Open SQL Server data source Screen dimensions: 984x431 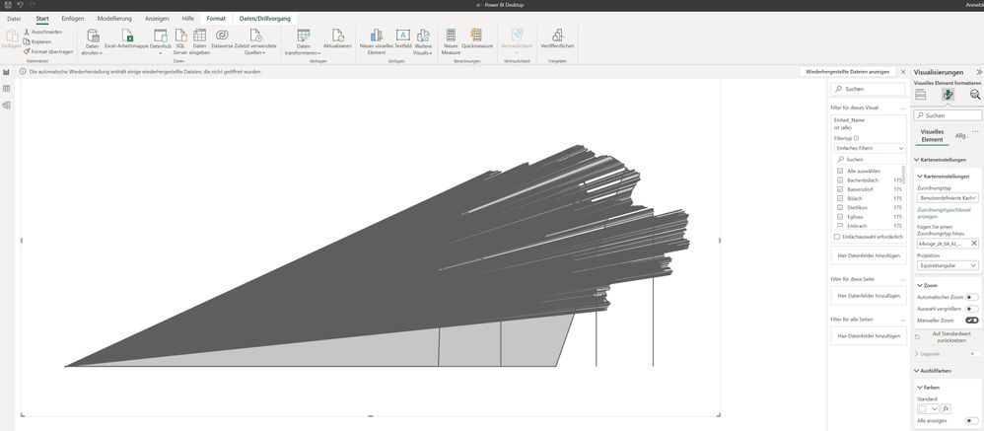[179, 42]
